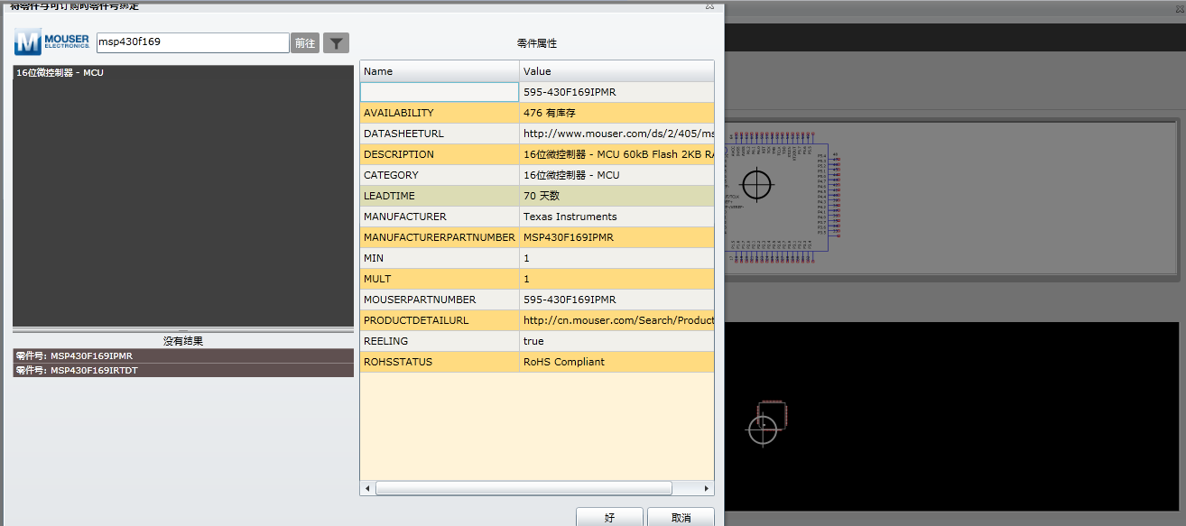
Task: Select the MIN row name
Action: tap(440, 258)
